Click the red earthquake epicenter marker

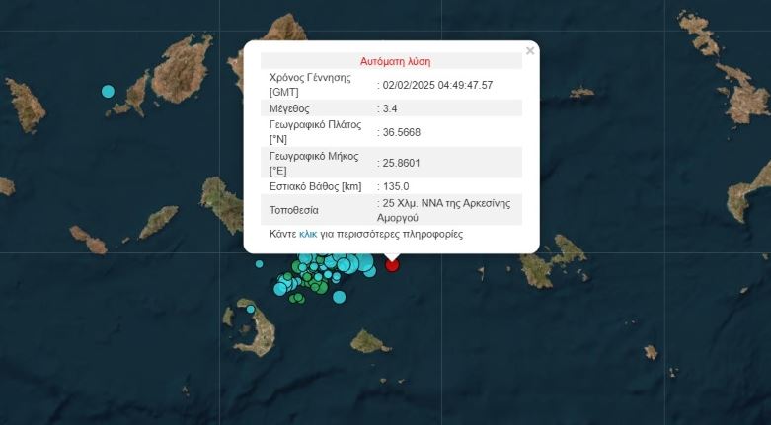(392, 264)
